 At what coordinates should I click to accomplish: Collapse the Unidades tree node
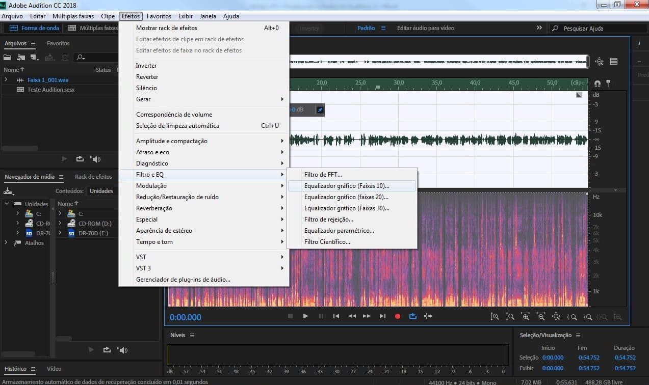[7, 204]
